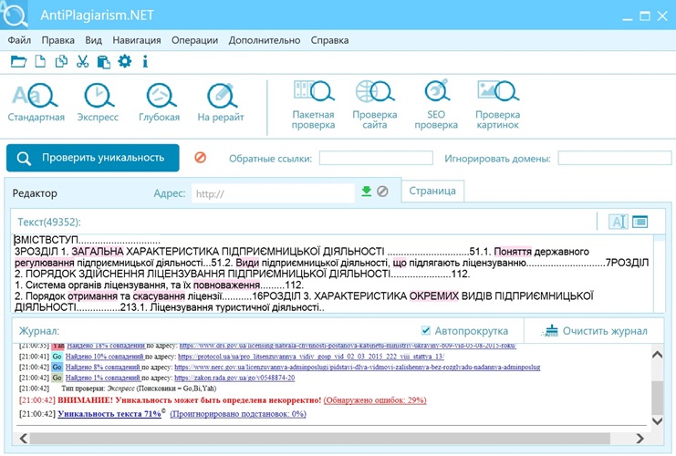This screenshot has height=456, width=676.
Task: Stop the check with red cancel icon
Action: click(x=200, y=158)
